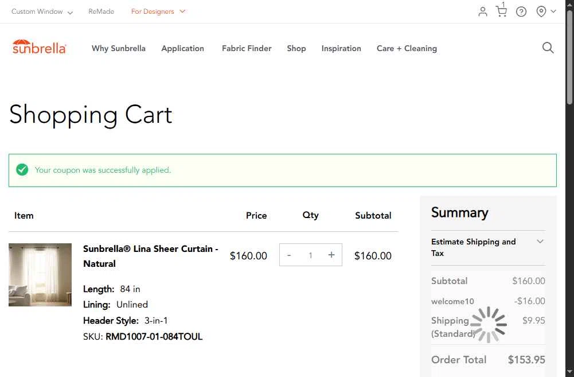Click the Summary panel heading

coord(459,212)
